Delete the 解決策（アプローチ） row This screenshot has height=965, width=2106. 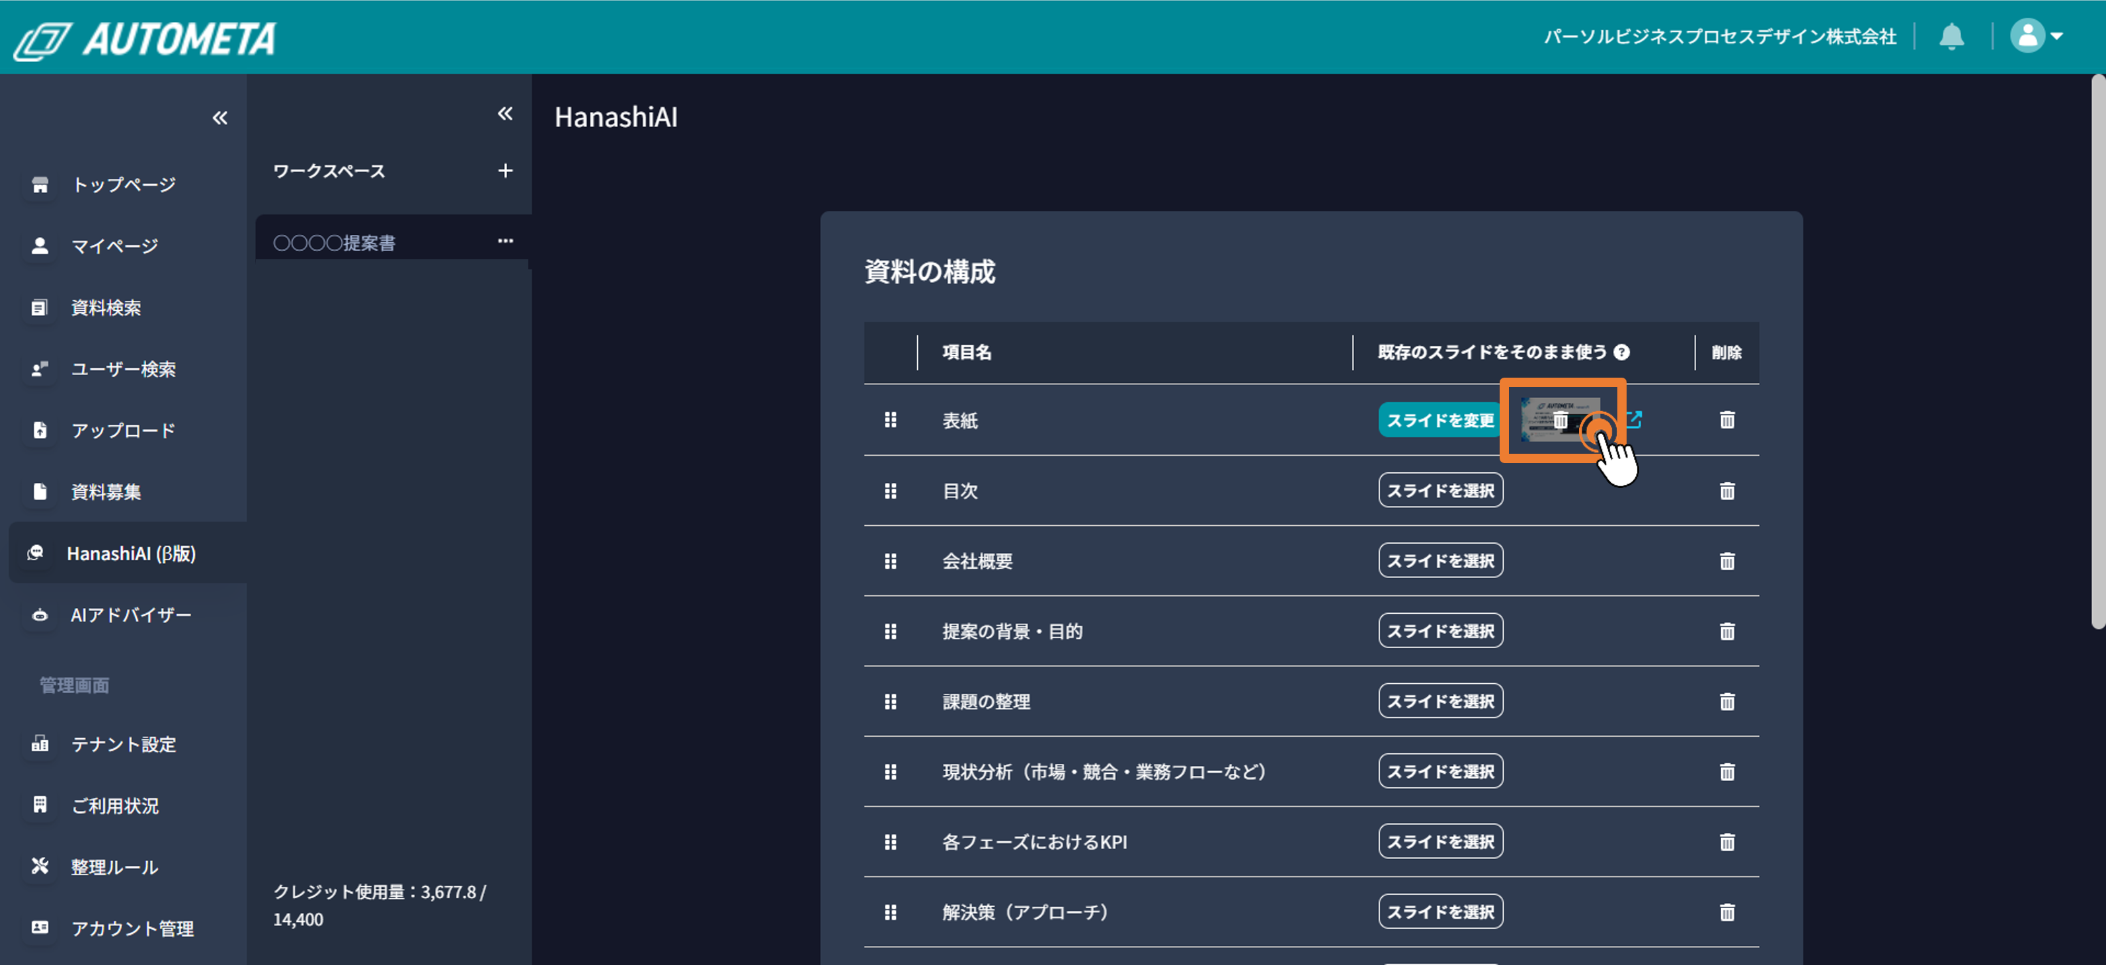pyautogui.click(x=1726, y=912)
